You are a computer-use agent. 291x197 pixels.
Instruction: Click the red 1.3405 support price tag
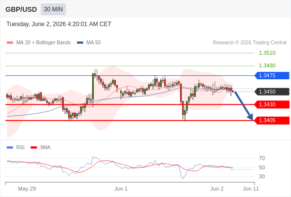coord(272,121)
